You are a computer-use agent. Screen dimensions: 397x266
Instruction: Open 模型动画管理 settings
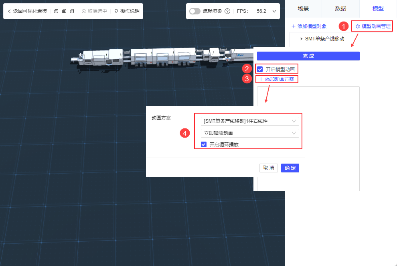[373, 26]
